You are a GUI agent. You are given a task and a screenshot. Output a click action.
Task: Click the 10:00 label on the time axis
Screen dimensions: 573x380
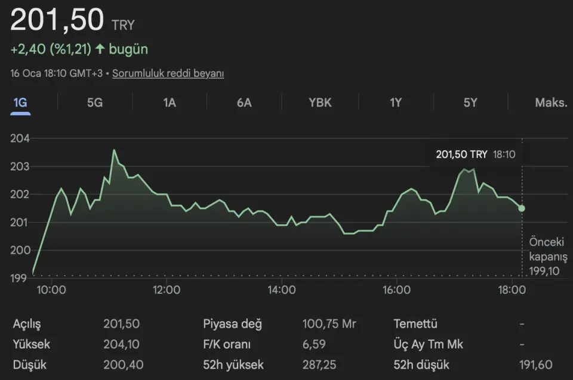point(51,290)
